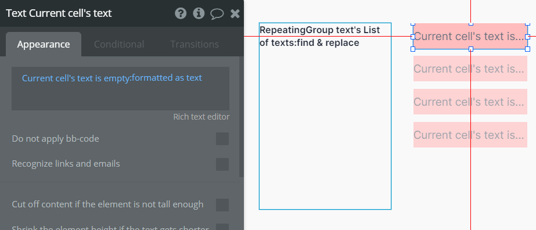The height and width of the screenshot is (230, 536).
Task: Check Cut off content if not tall enough
Action: tap(222, 204)
